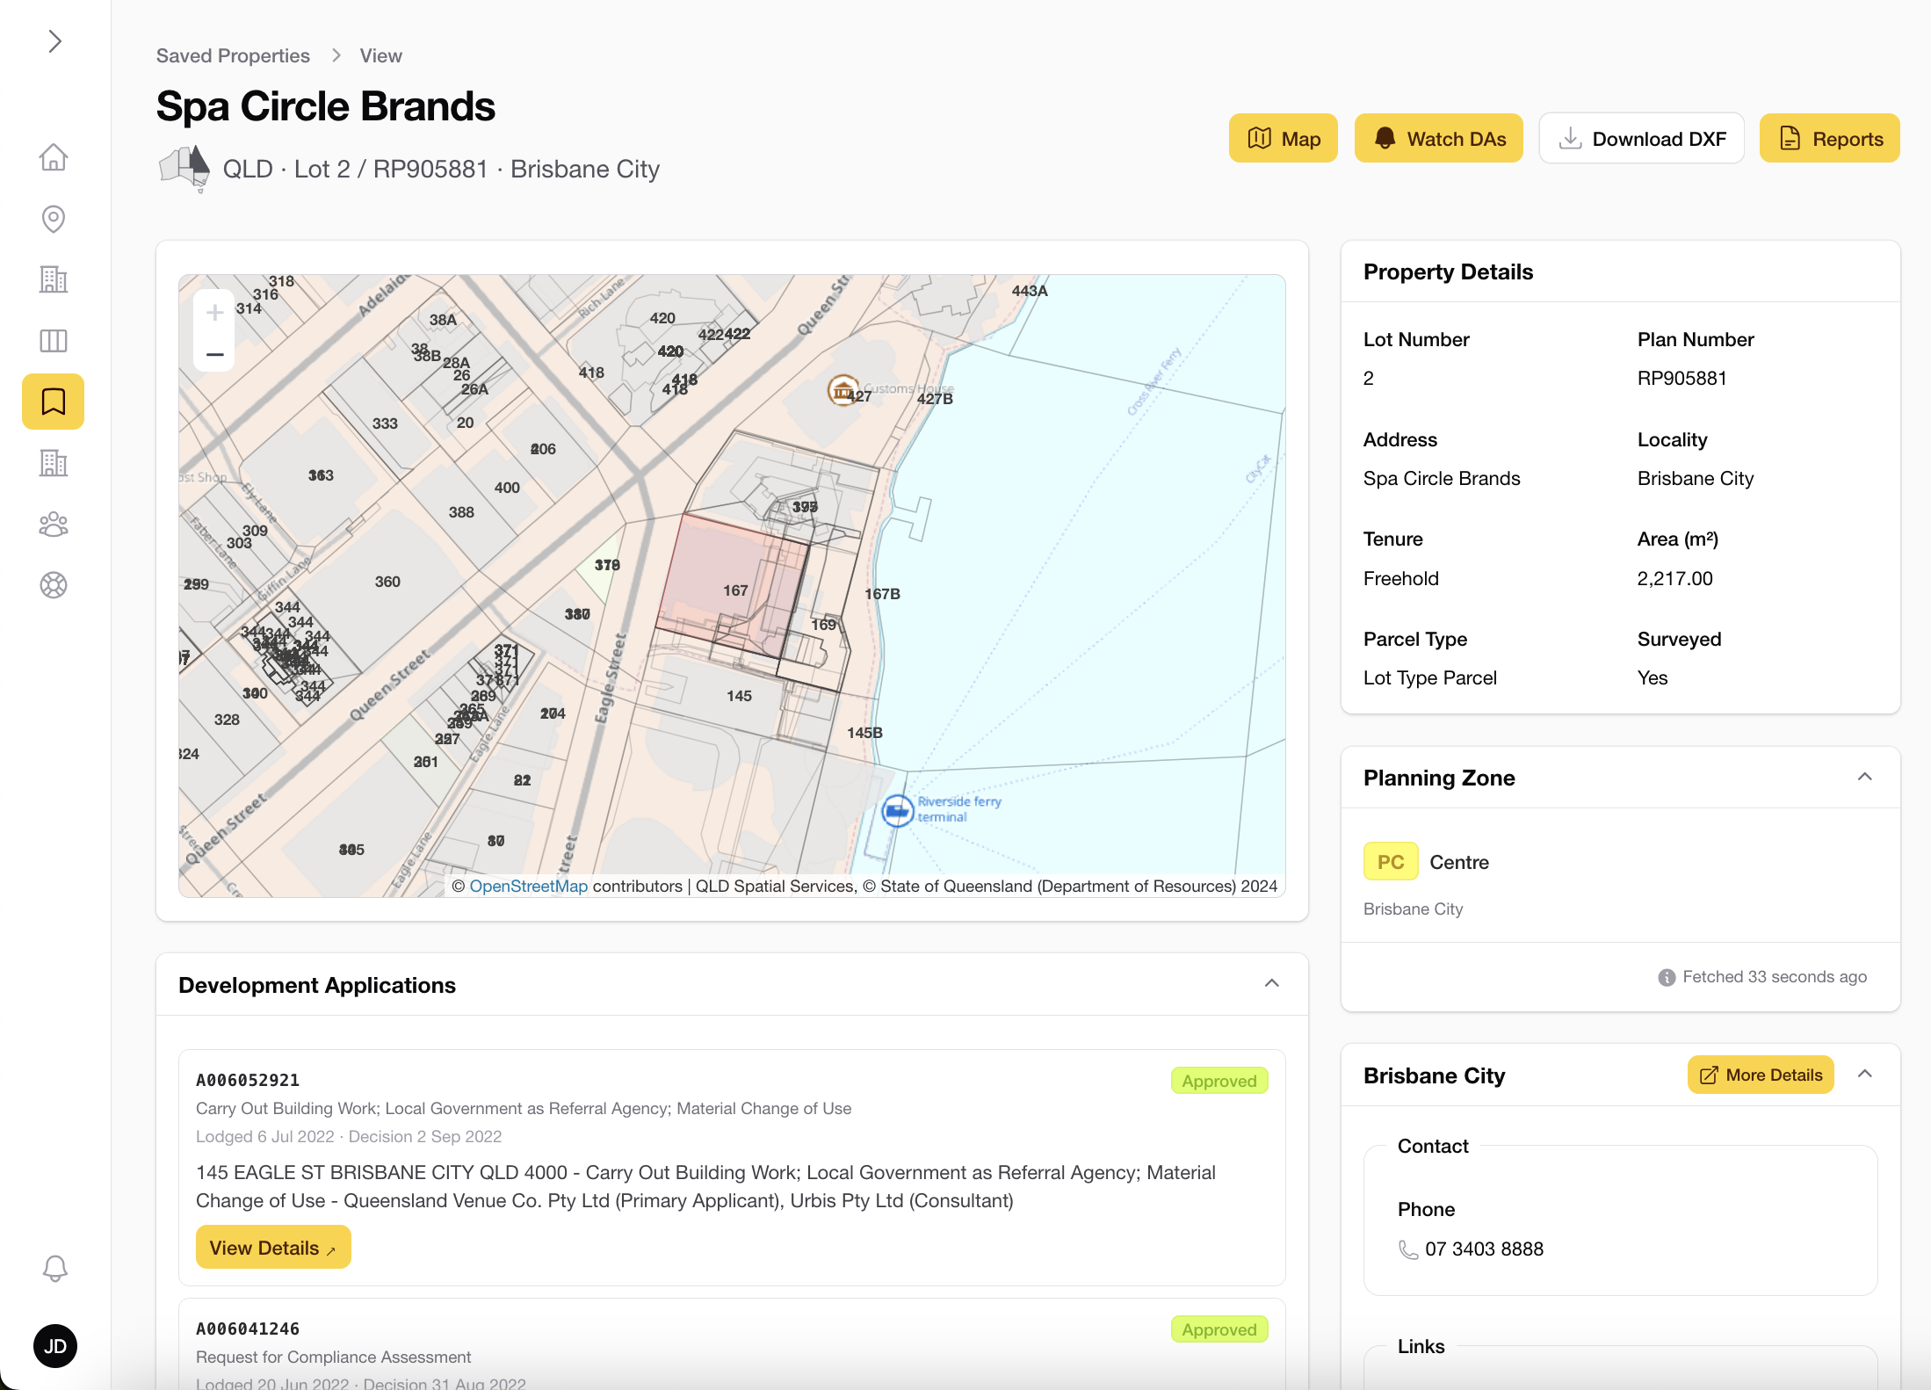Viewport: 1931px width, 1390px height.
Task: Open the OpenStreetMap attribution link
Action: point(528,886)
